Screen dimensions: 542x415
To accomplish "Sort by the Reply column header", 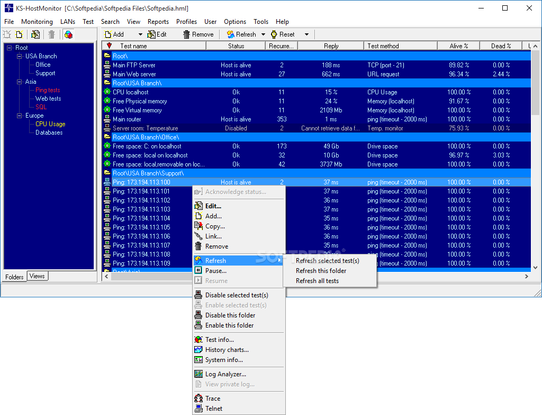I will tap(331, 46).
